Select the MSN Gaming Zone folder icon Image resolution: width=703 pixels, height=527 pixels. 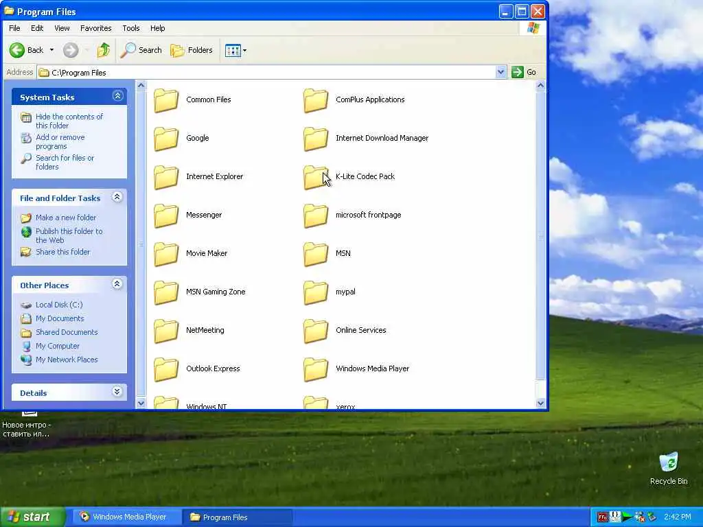[x=166, y=292]
